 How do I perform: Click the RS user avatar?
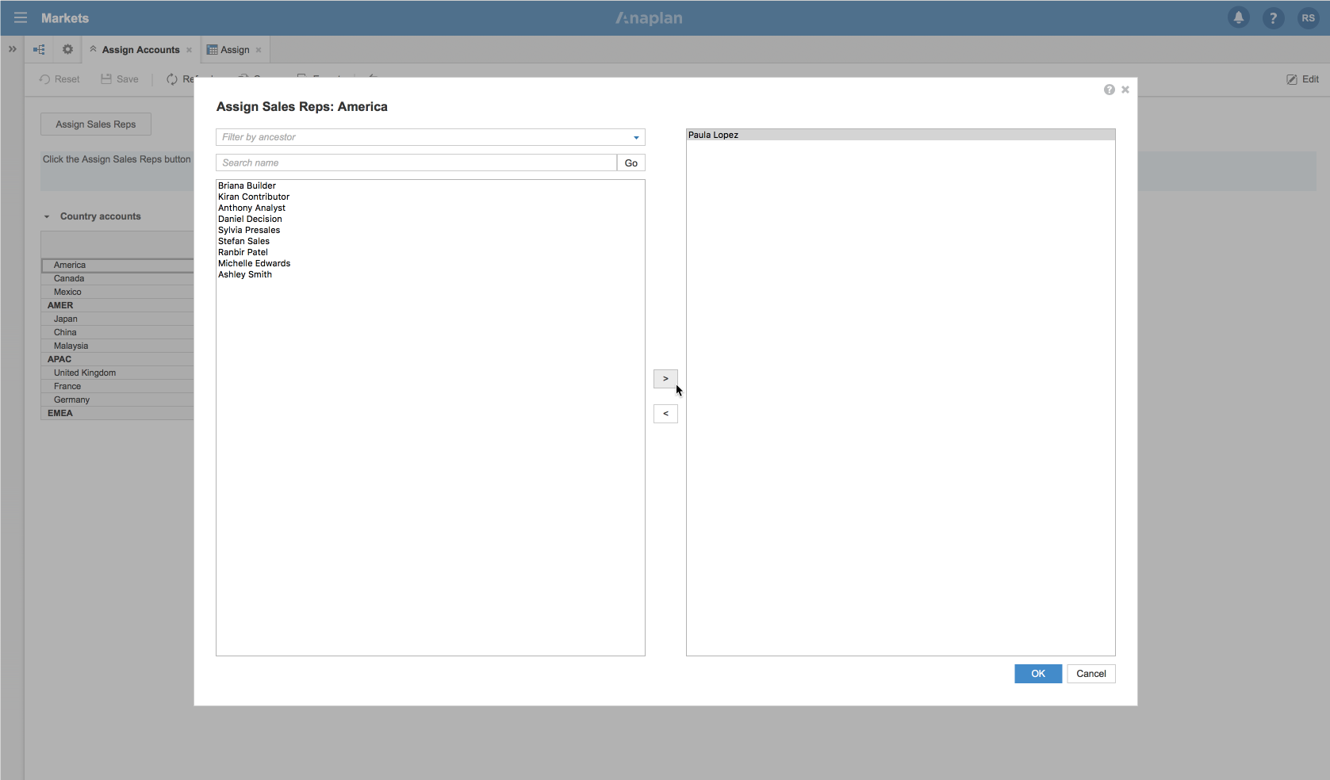pyautogui.click(x=1306, y=17)
